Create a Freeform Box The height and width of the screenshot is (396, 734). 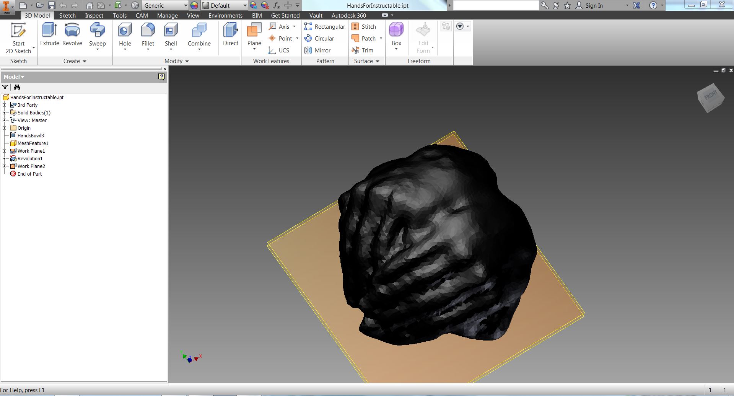[x=396, y=34]
